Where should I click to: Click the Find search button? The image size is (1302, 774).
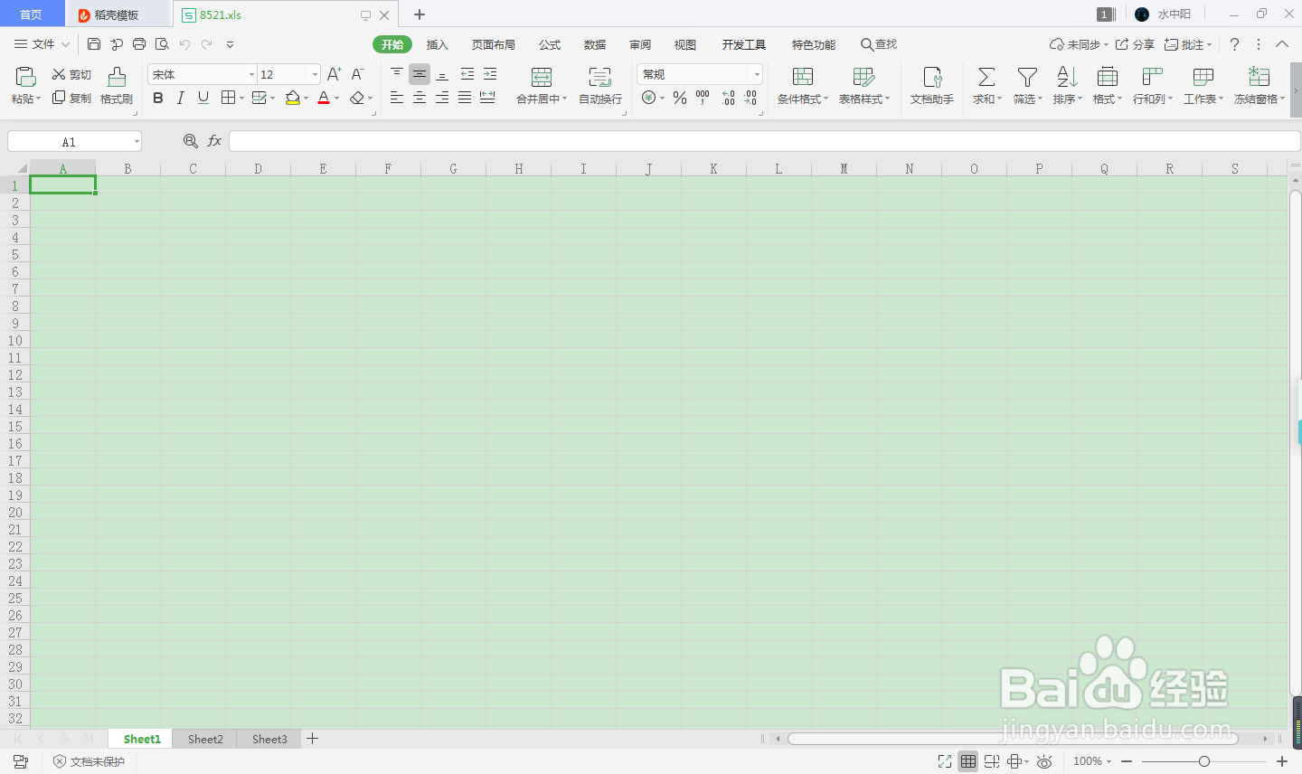click(x=879, y=44)
